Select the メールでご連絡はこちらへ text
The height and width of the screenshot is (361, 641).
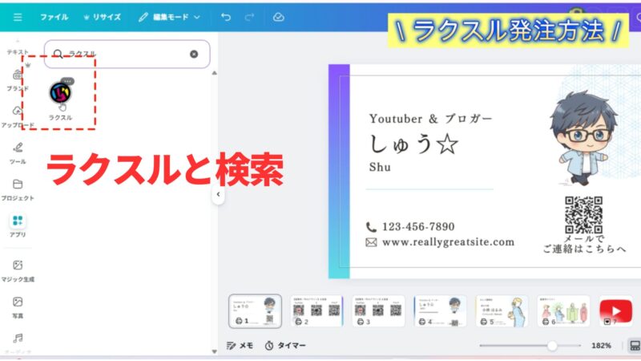tap(584, 244)
